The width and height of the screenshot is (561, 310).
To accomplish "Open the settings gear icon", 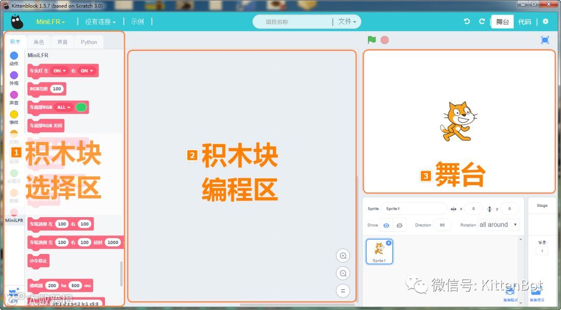I will (545, 21).
